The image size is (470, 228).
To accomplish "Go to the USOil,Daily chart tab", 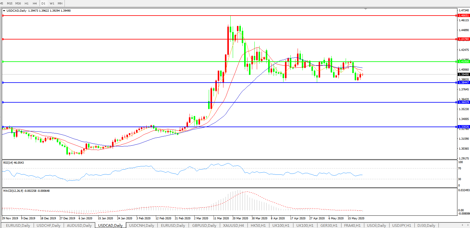I will click(x=376, y=225).
